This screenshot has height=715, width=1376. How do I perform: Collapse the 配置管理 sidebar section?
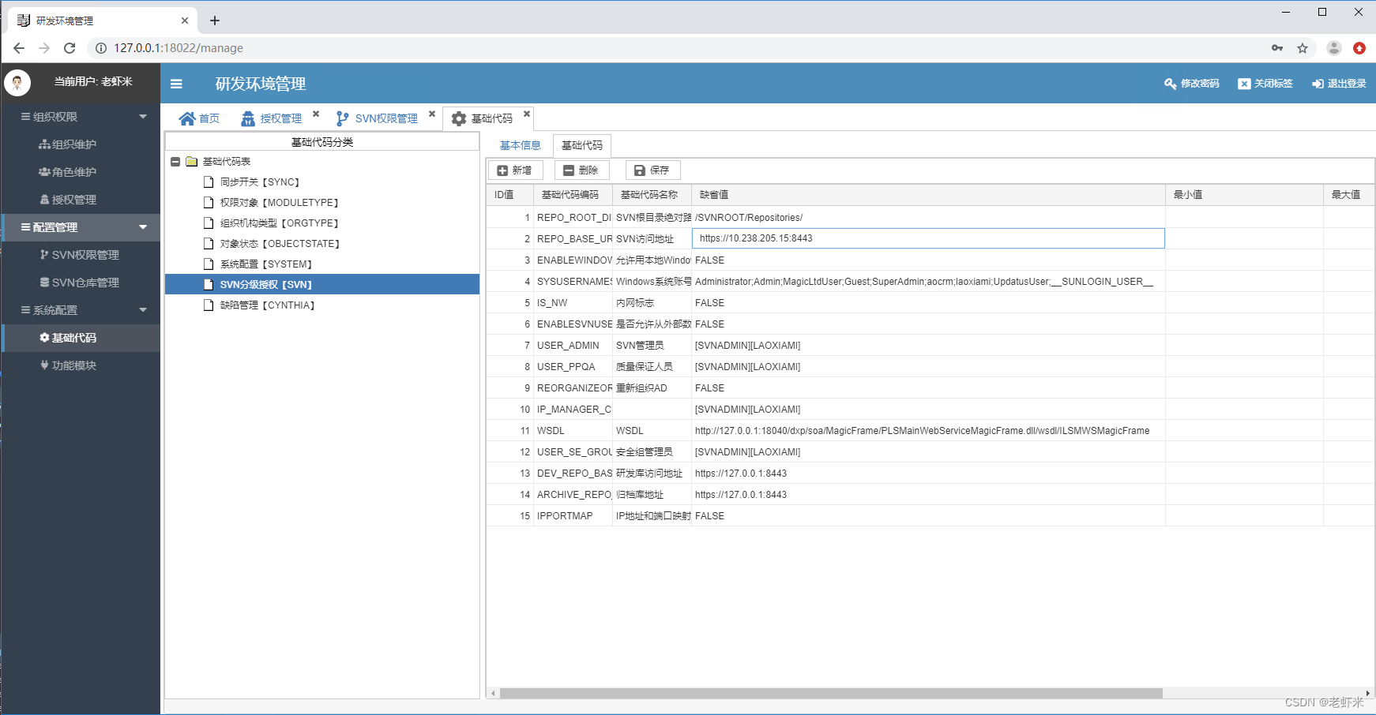[x=143, y=227]
